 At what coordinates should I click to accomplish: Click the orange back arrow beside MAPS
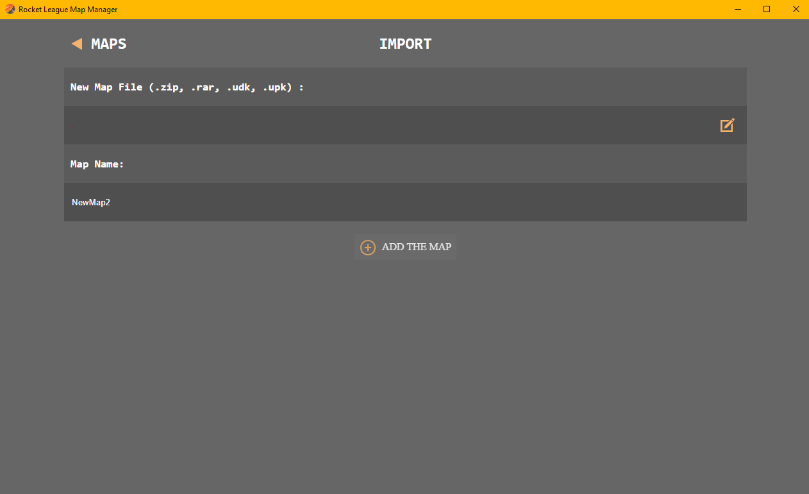77,44
